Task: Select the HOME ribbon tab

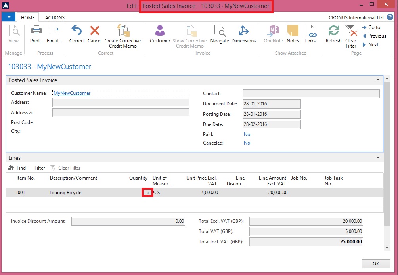Action: (28, 18)
